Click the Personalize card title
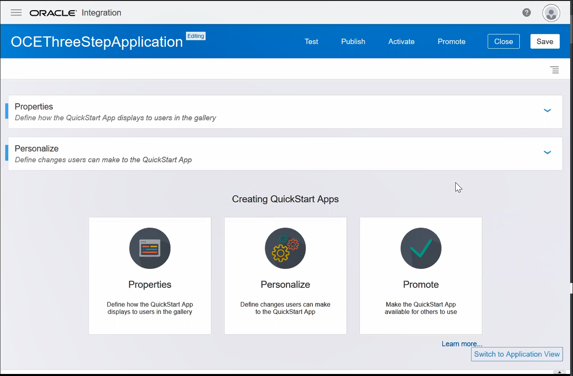 click(x=285, y=285)
